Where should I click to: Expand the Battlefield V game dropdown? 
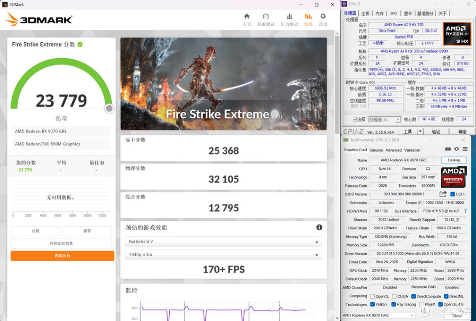223,242
